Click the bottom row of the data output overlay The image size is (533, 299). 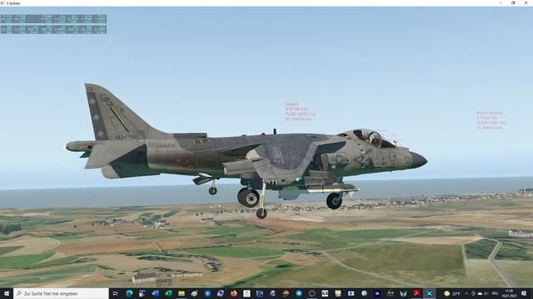pyautogui.click(x=53, y=30)
